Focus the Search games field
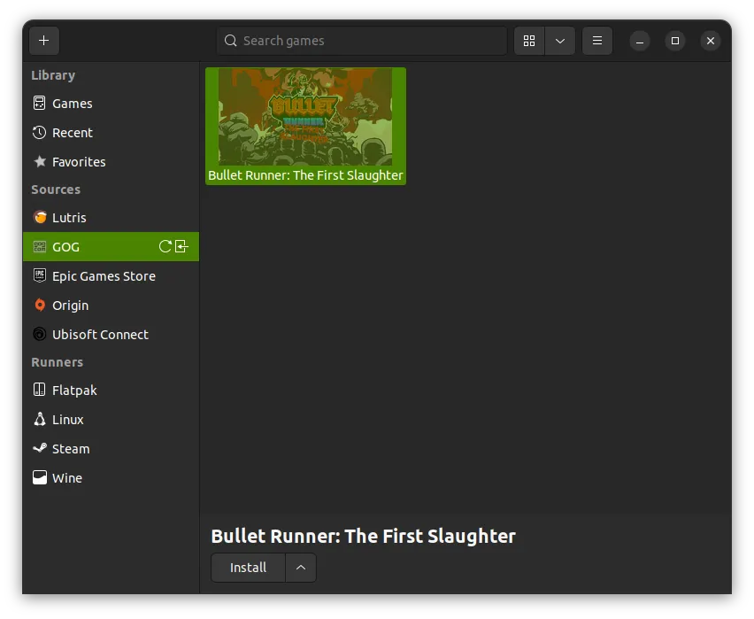The width and height of the screenshot is (754, 619). pyautogui.click(x=362, y=41)
